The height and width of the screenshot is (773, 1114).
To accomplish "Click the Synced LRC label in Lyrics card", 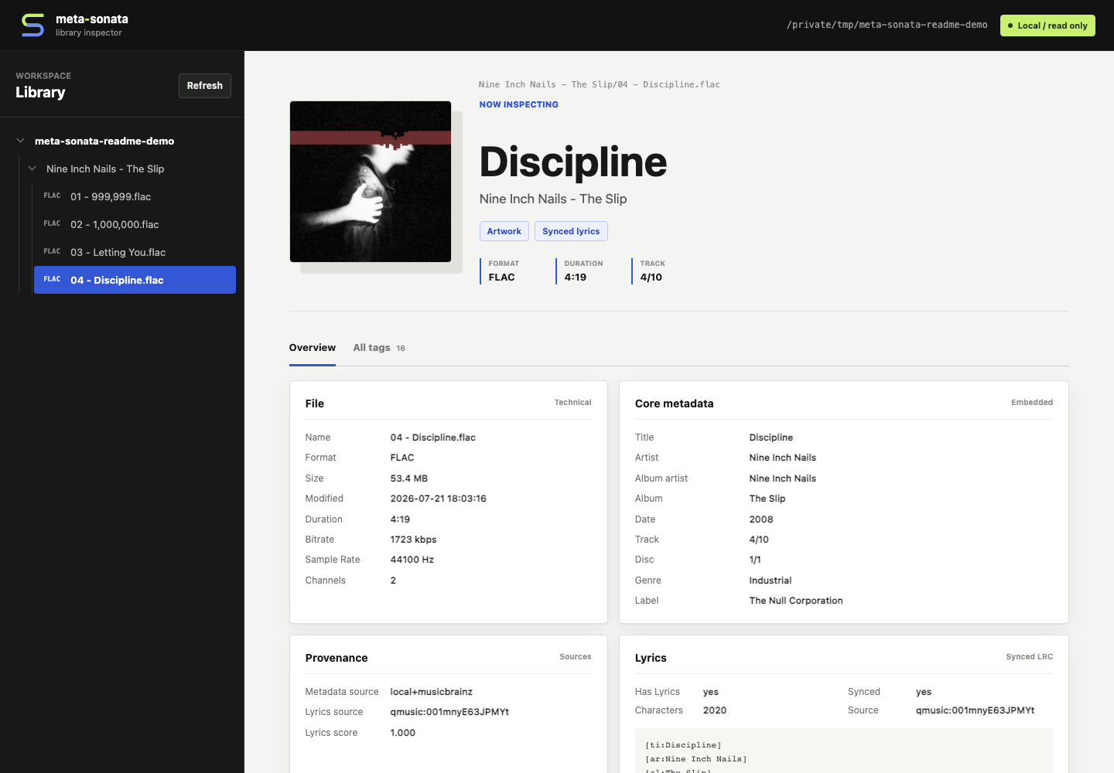I will coord(1030,657).
